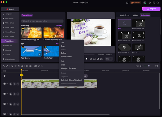Open Stickers in the sidebar

(8, 50)
